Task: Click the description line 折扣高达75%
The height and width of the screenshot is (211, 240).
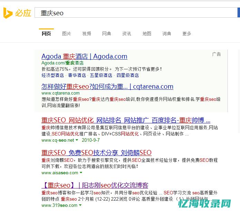Action: point(102,69)
